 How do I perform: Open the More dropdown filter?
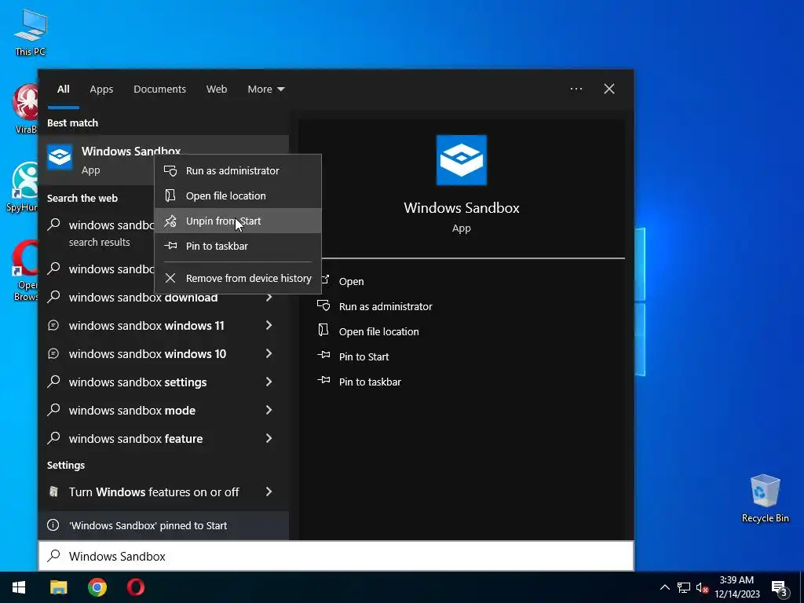[x=265, y=90]
